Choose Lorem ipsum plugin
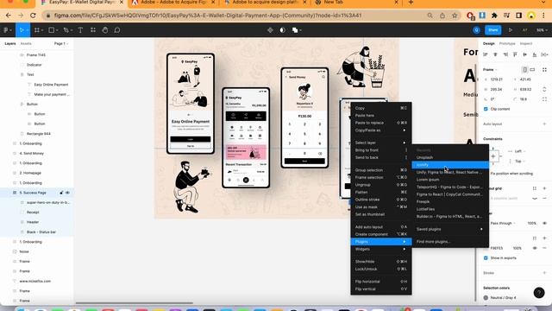Image resolution: width=552 pixels, height=311 pixels. point(450,180)
